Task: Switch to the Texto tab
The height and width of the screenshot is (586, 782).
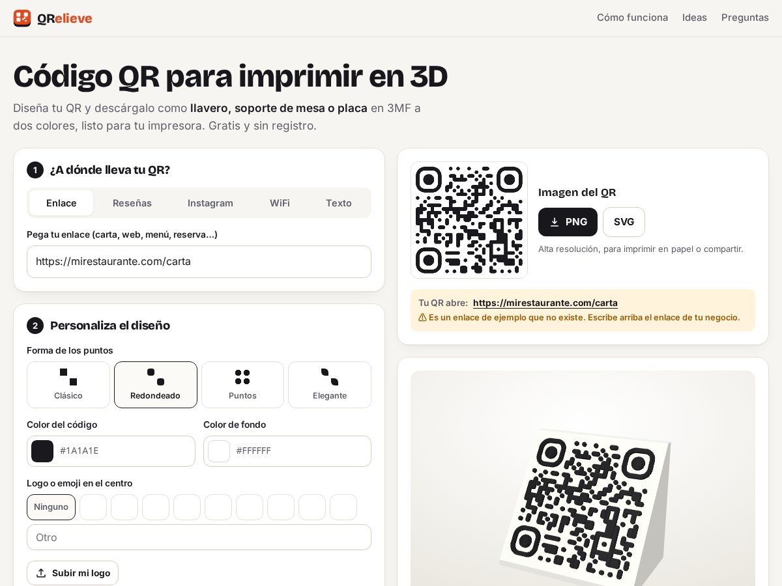Action: [339, 203]
